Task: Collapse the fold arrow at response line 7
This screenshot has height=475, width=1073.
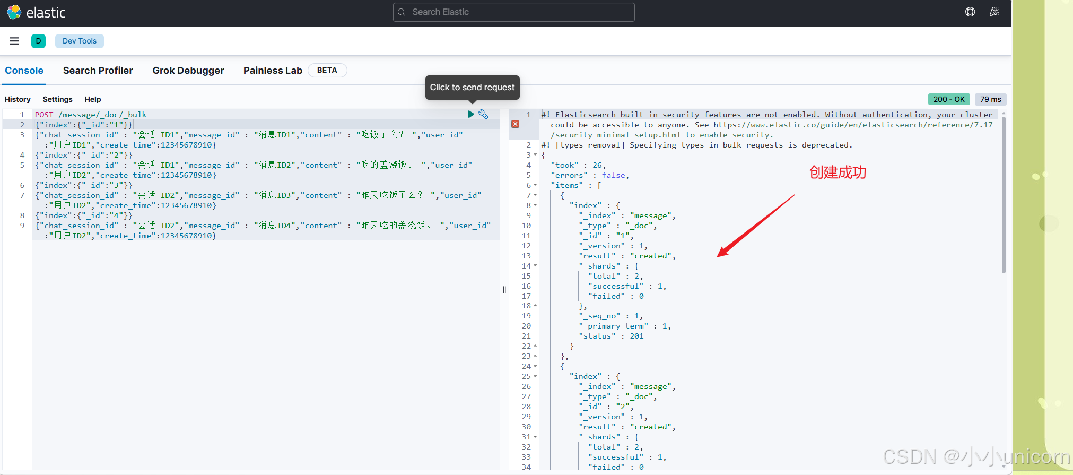Action: tap(535, 195)
